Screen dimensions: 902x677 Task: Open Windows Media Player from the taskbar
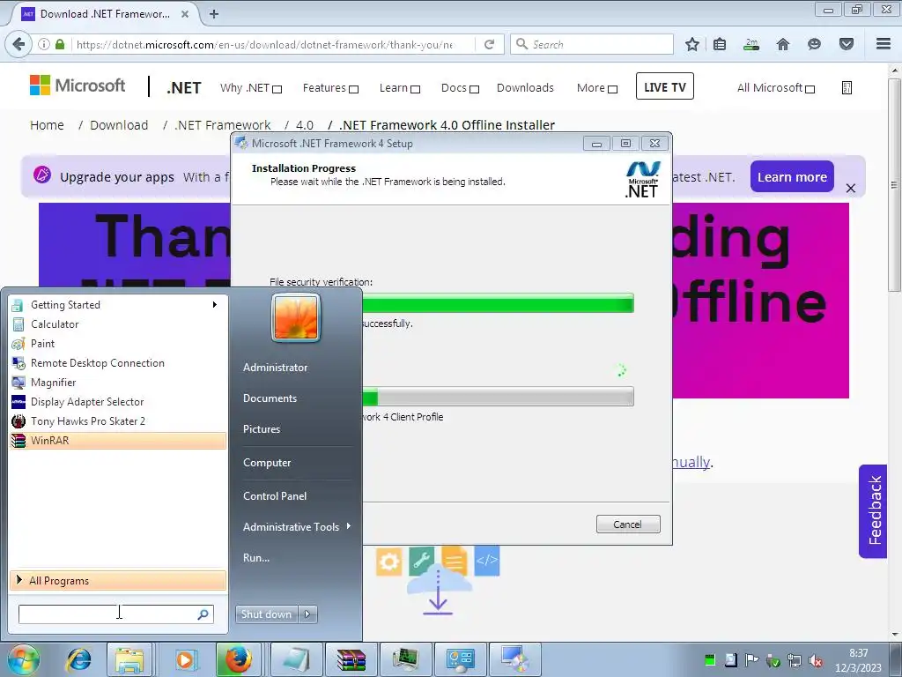tap(185, 659)
